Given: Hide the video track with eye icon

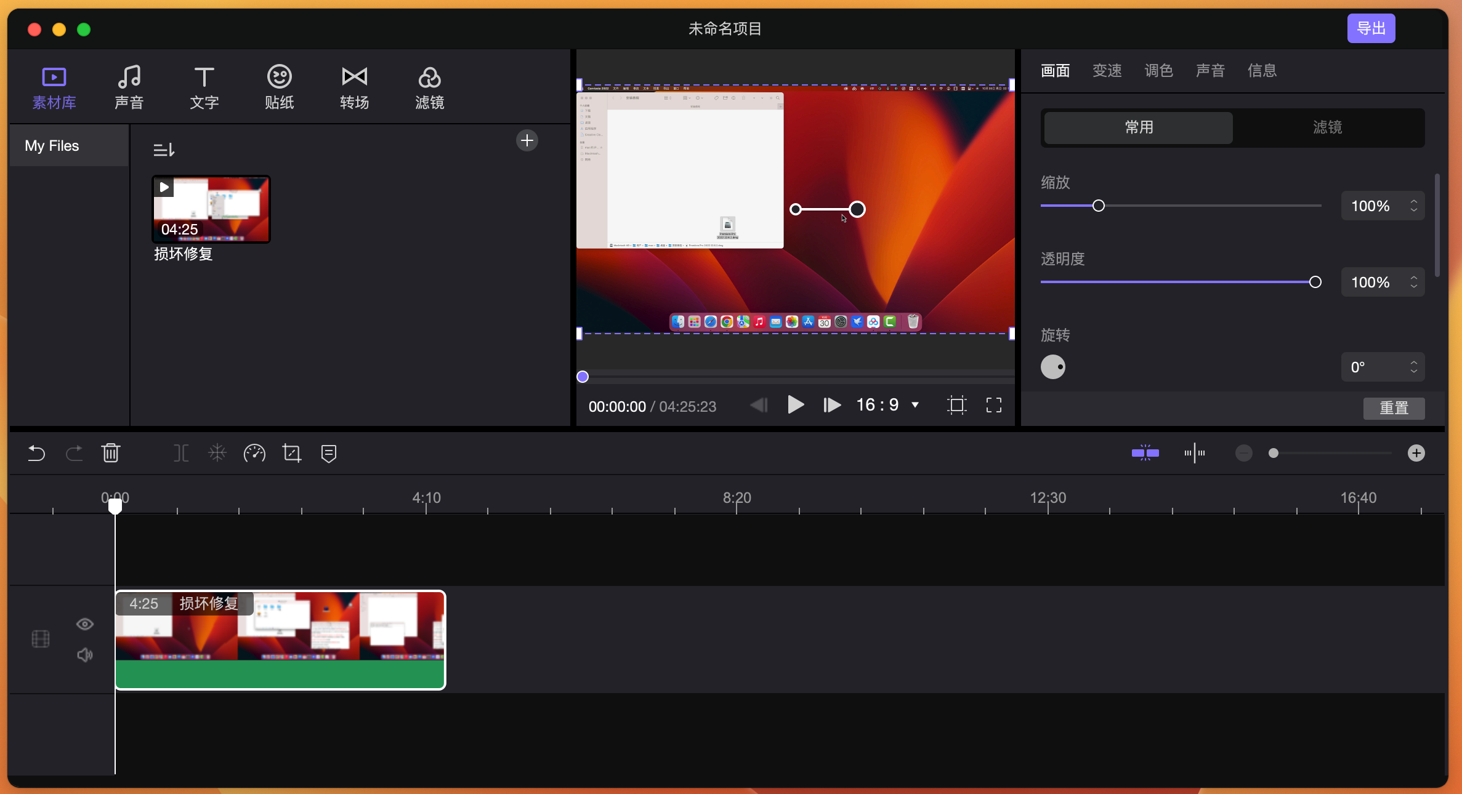Looking at the screenshot, I should click(85, 624).
